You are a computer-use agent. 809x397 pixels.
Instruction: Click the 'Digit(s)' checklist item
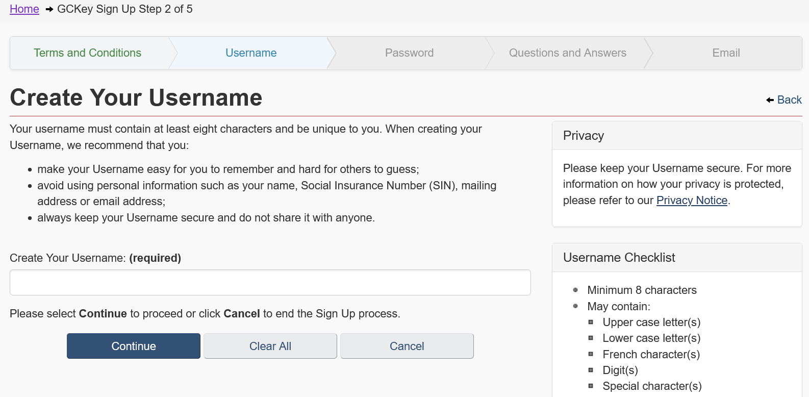tap(620, 370)
